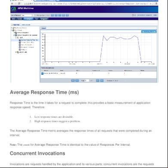Click the last time-range playback button in the top toolbar
Image resolution: width=168 pixels, height=168 pixels.
pyautogui.click(x=67, y=15)
